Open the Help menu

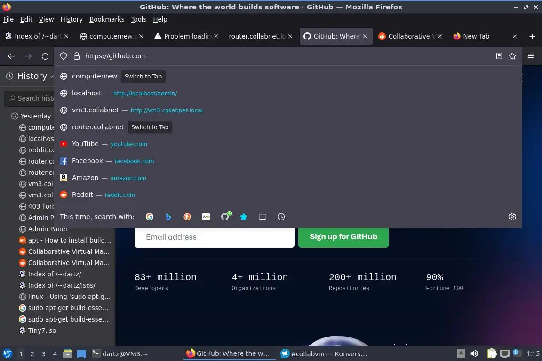point(160,19)
